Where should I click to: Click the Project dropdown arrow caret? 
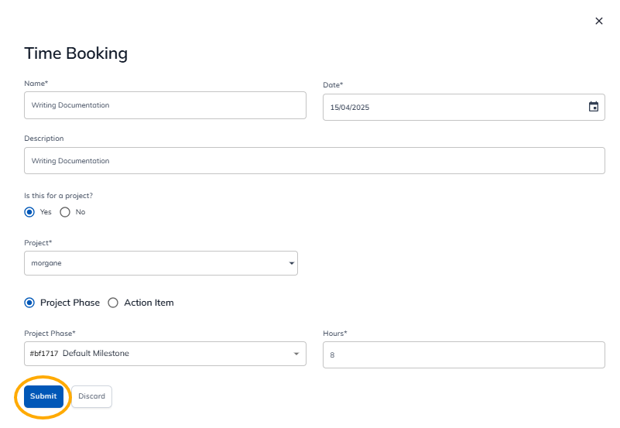tap(291, 263)
